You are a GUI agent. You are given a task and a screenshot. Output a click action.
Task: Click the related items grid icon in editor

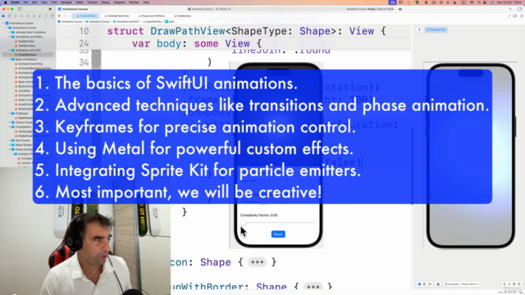coord(59,16)
